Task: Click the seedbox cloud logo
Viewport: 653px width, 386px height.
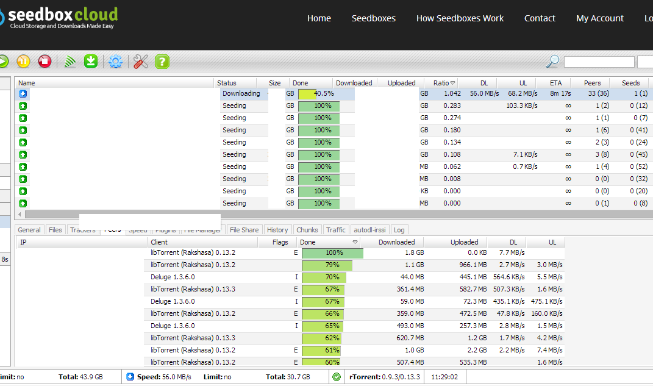Action: click(x=59, y=18)
